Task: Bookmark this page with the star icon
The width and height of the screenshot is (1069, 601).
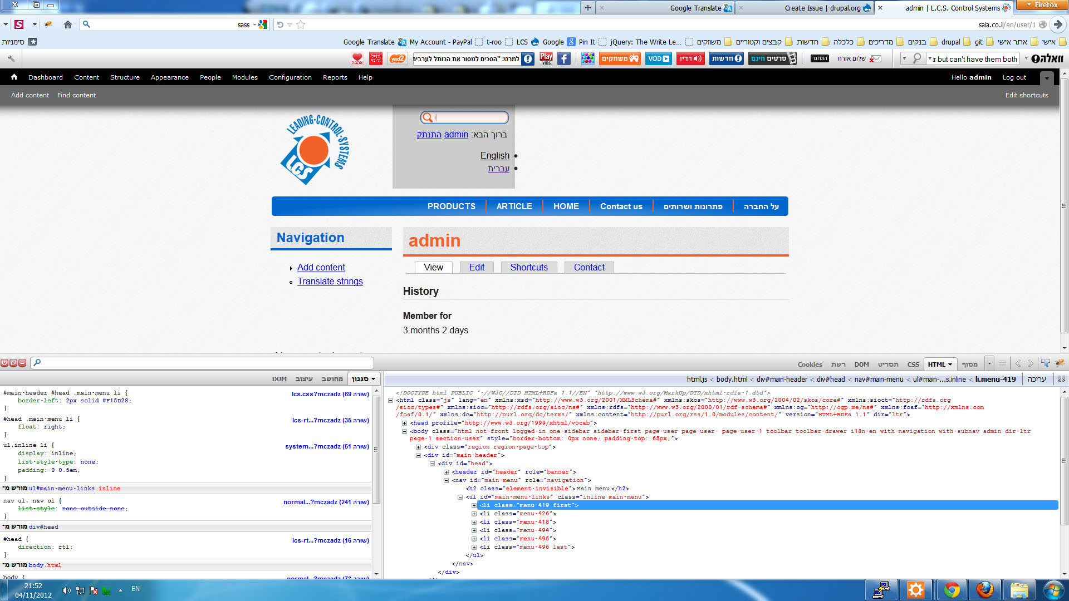Action: coord(301,24)
